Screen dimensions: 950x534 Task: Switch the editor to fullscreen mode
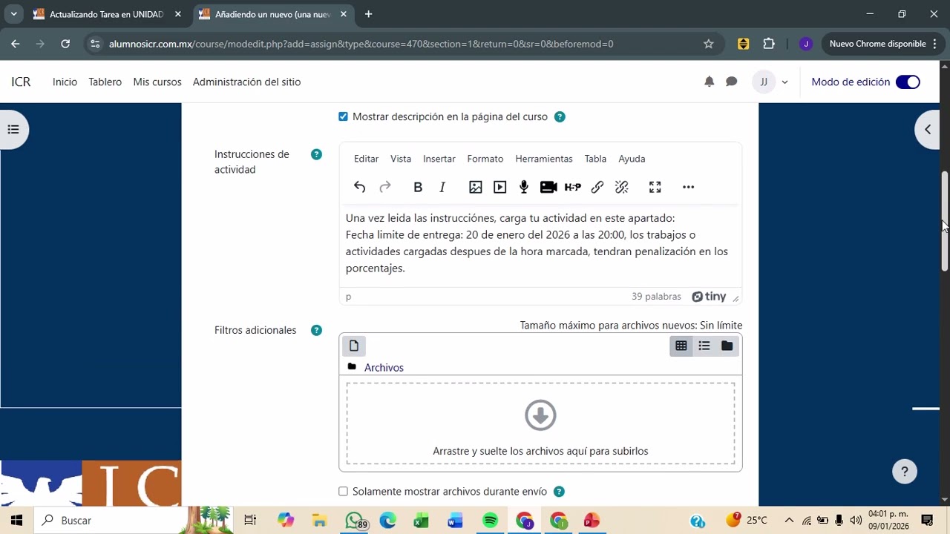pos(655,187)
